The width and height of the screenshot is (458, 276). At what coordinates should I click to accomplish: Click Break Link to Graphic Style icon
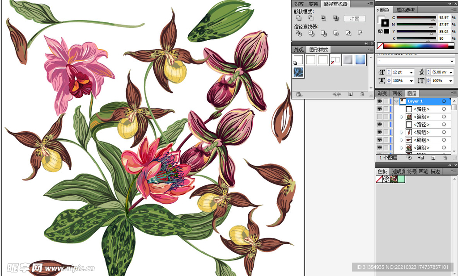(x=337, y=94)
